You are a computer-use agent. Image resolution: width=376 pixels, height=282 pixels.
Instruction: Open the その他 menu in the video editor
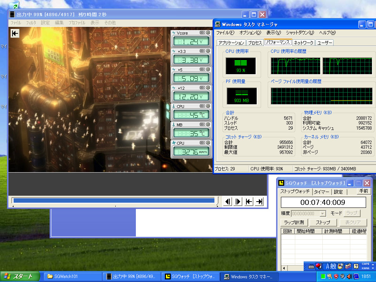(110, 23)
